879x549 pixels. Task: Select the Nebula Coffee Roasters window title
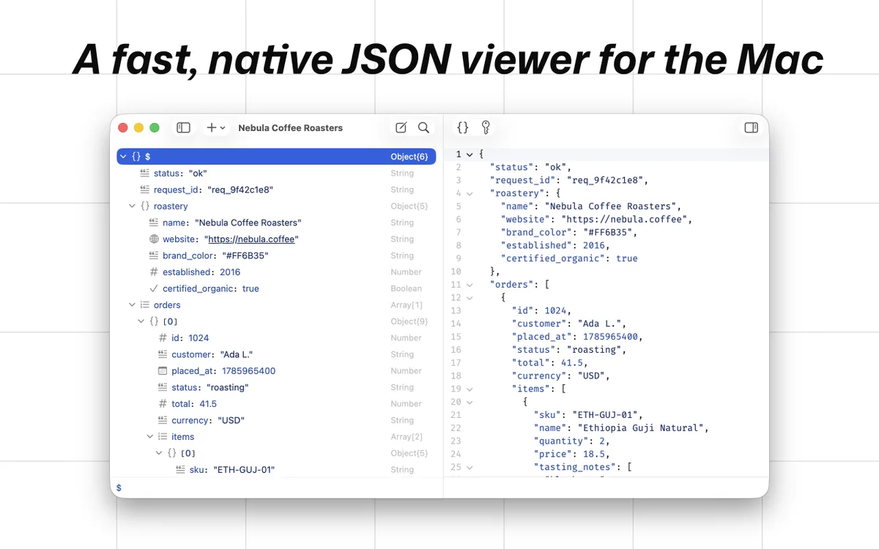pyautogui.click(x=291, y=127)
